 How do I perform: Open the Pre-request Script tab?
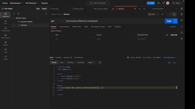(x=98, y=27)
